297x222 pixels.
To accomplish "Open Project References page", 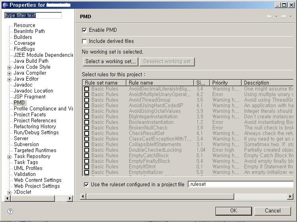I will point(35,121).
